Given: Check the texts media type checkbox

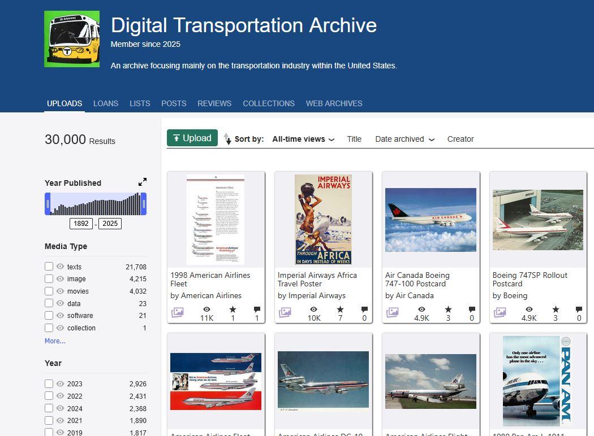Looking at the screenshot, I should tap(49, 267).
